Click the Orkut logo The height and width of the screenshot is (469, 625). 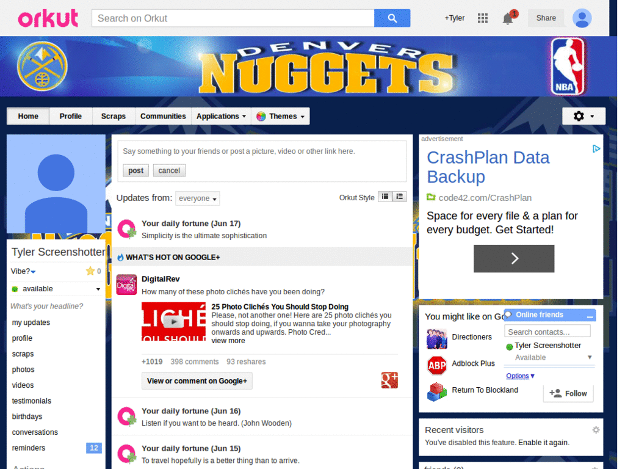tap(48, 18)
